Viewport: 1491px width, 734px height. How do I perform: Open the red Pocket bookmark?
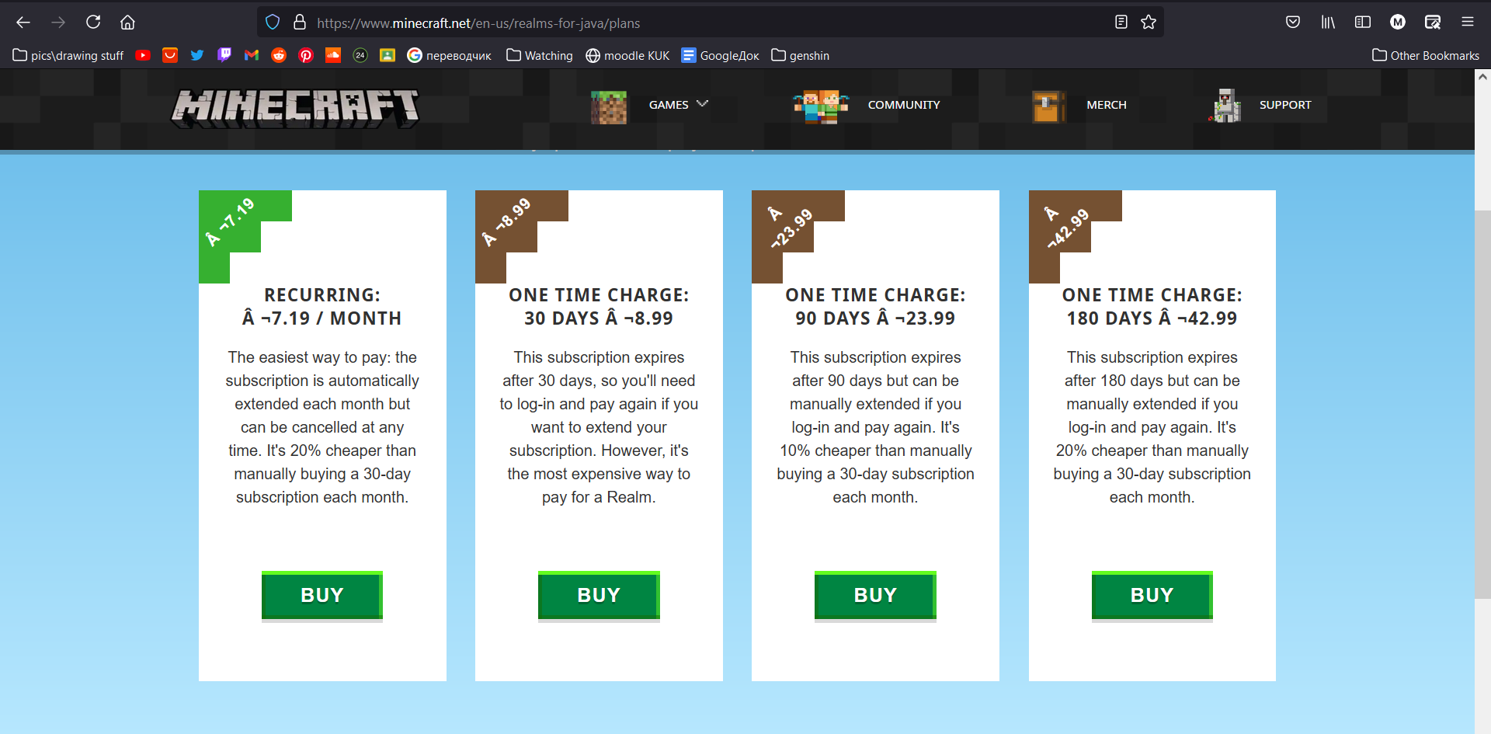point(170,55)
